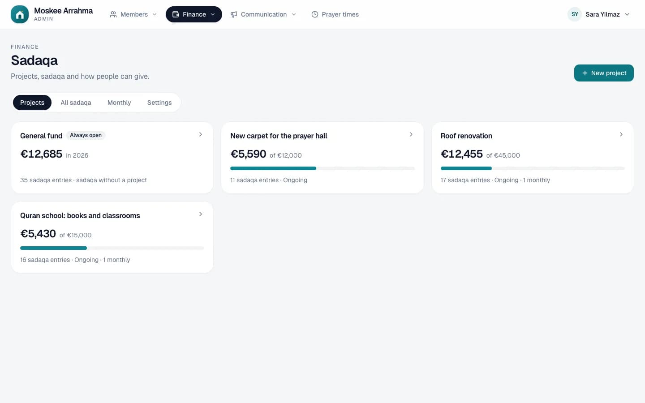The image size is (645, 403).
Task: Click the Members people icon
Action: pyautogui.click(x=113, y=14)
